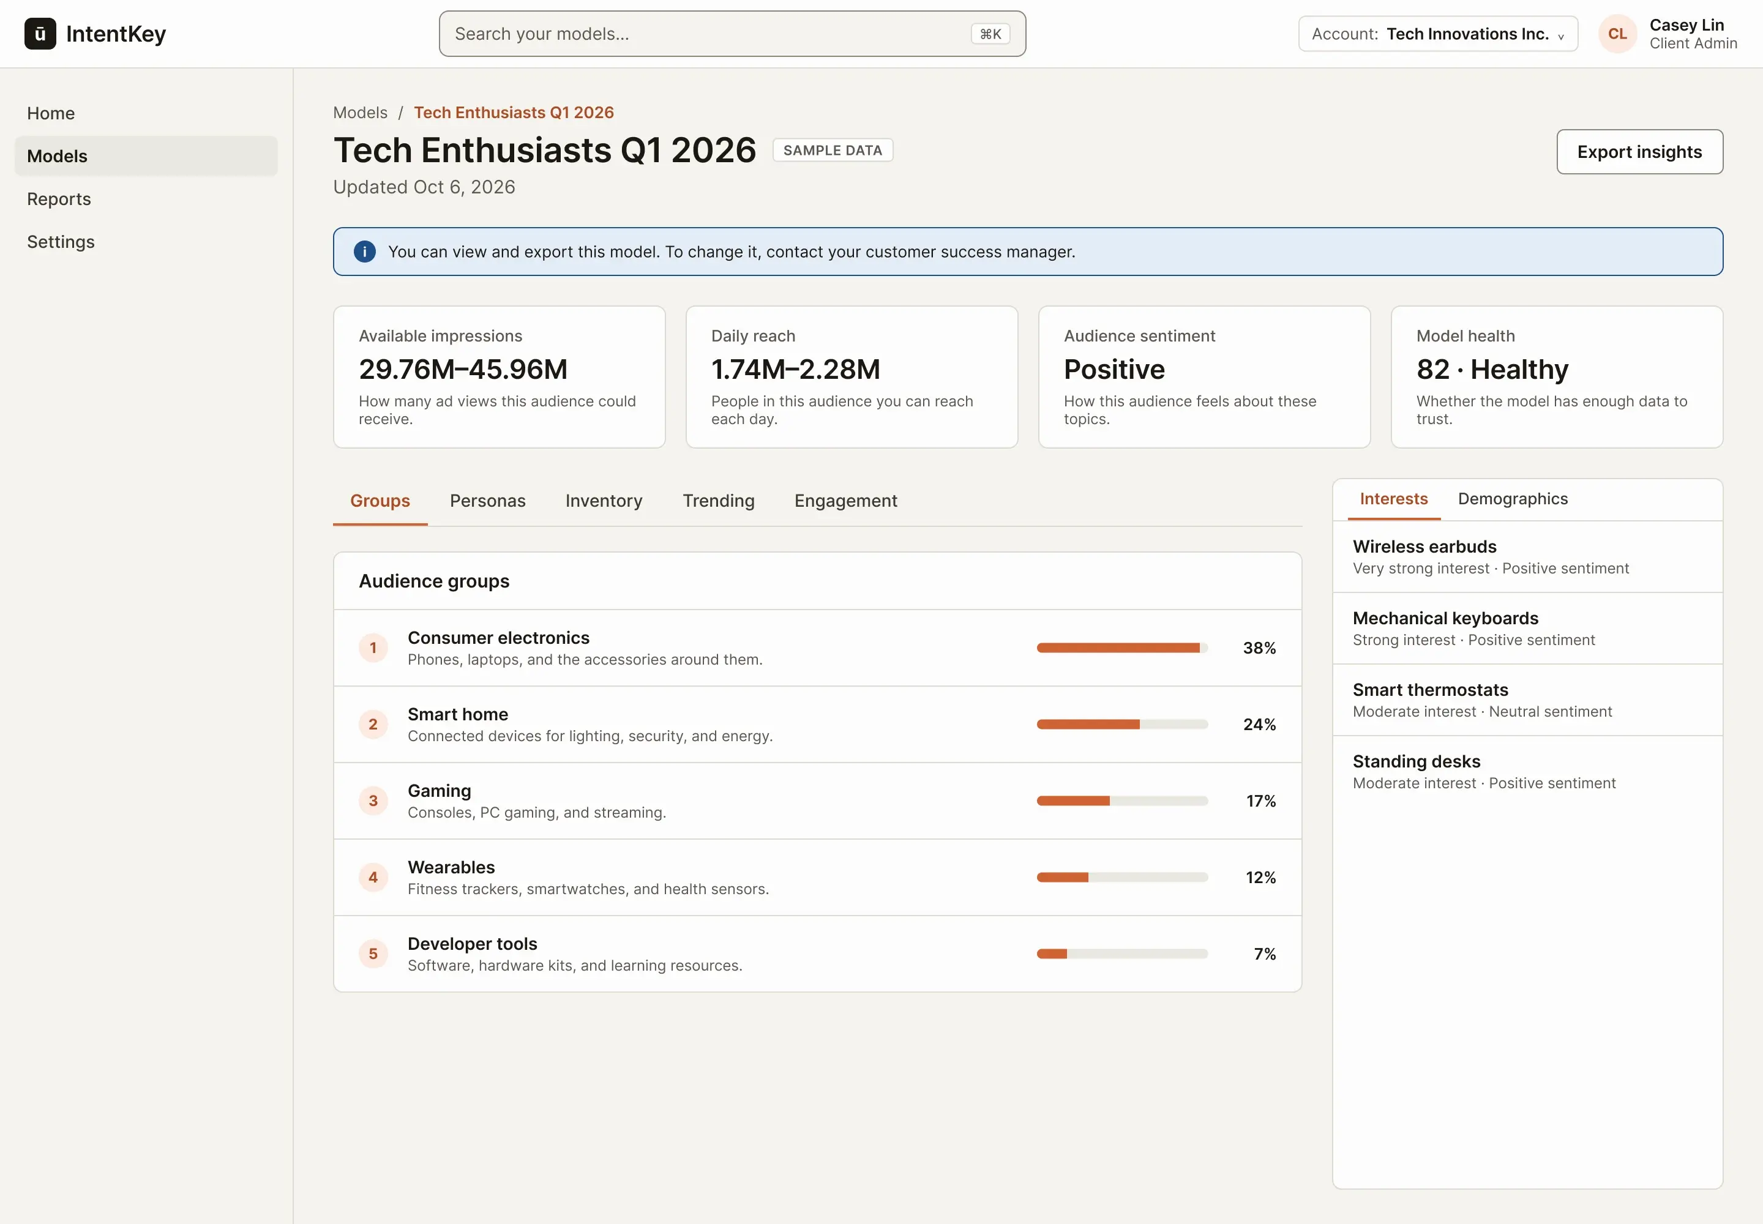Focus the Search your models field
The width and height of the screenshot is (1763, 1224).
click(732, 34)
